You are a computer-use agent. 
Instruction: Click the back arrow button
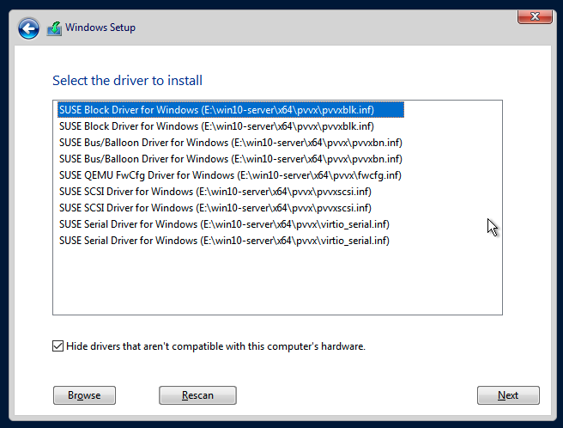click(x=28, y=28)
